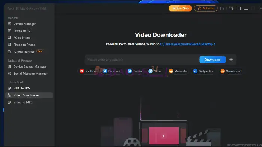
Task: Click the blue Download button
Action: tap(212, 60)
